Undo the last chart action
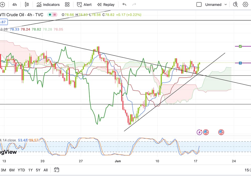 [x=124, y=5]
